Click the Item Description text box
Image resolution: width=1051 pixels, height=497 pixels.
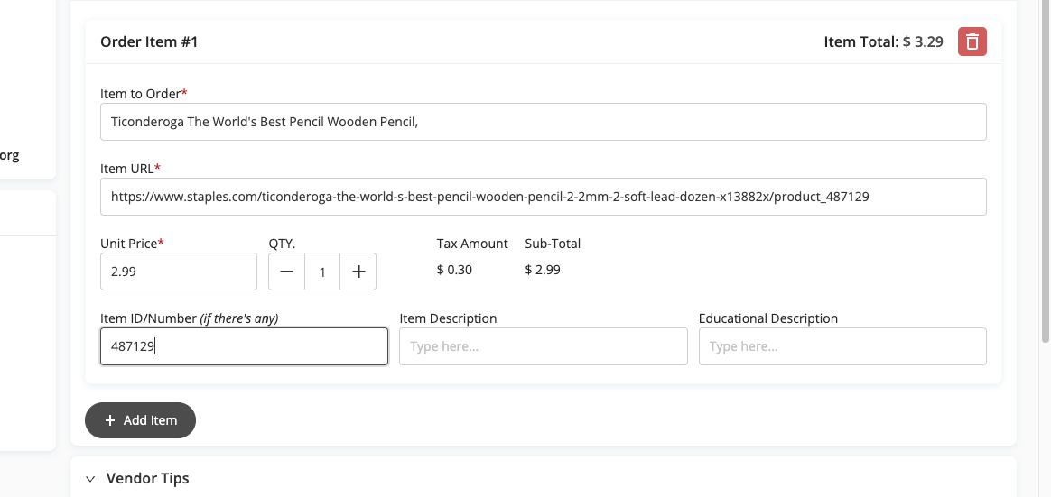coord(543,346)
